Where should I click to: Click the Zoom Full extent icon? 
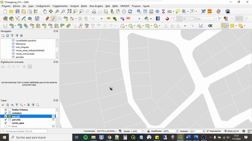69,11
